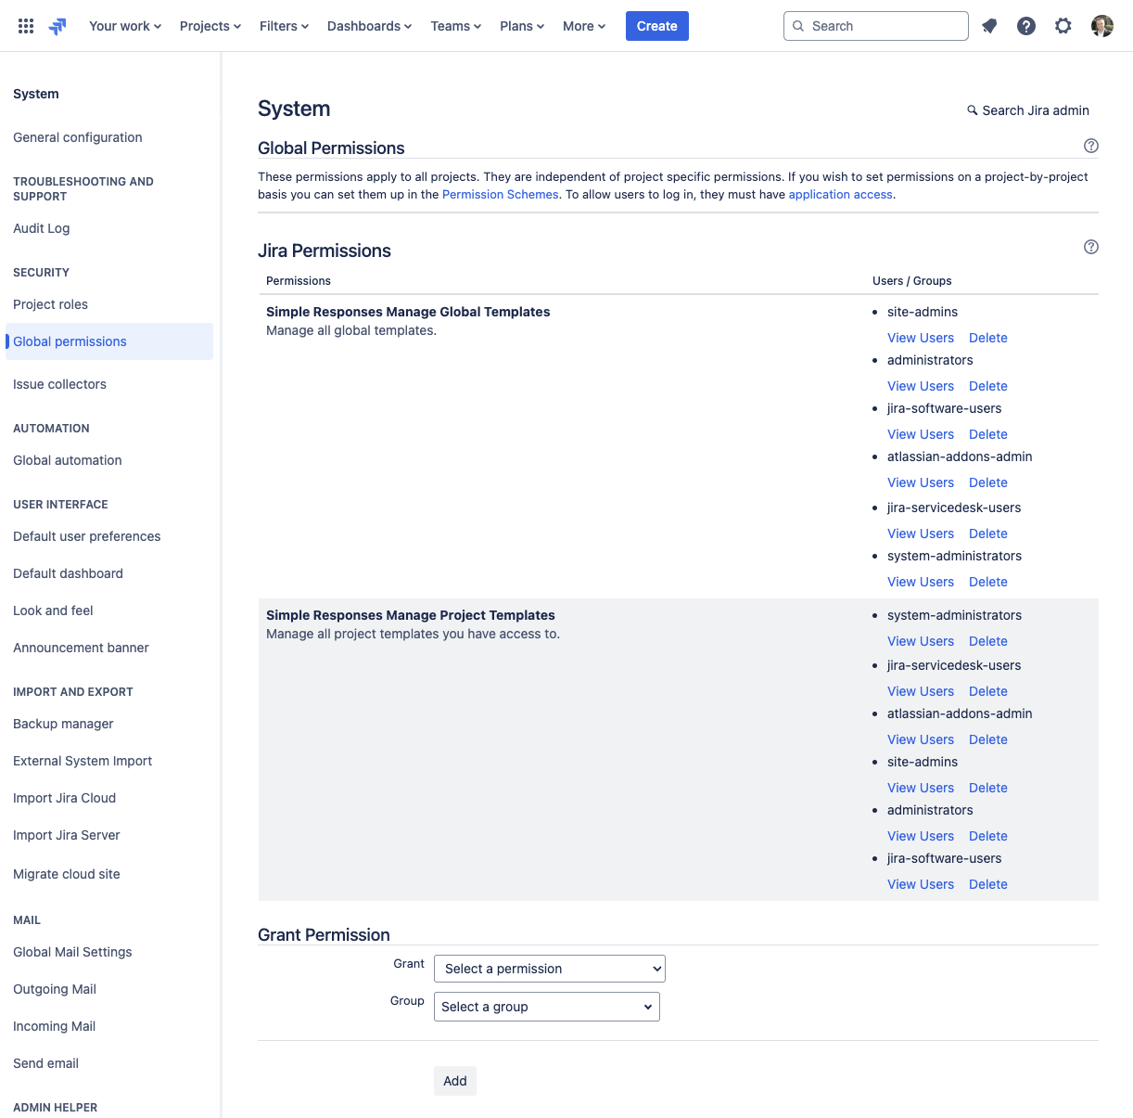Screen dimensions: 1133x1118
Task: View Users of system-administrators for Global Templates
Action: pos(921,582)
